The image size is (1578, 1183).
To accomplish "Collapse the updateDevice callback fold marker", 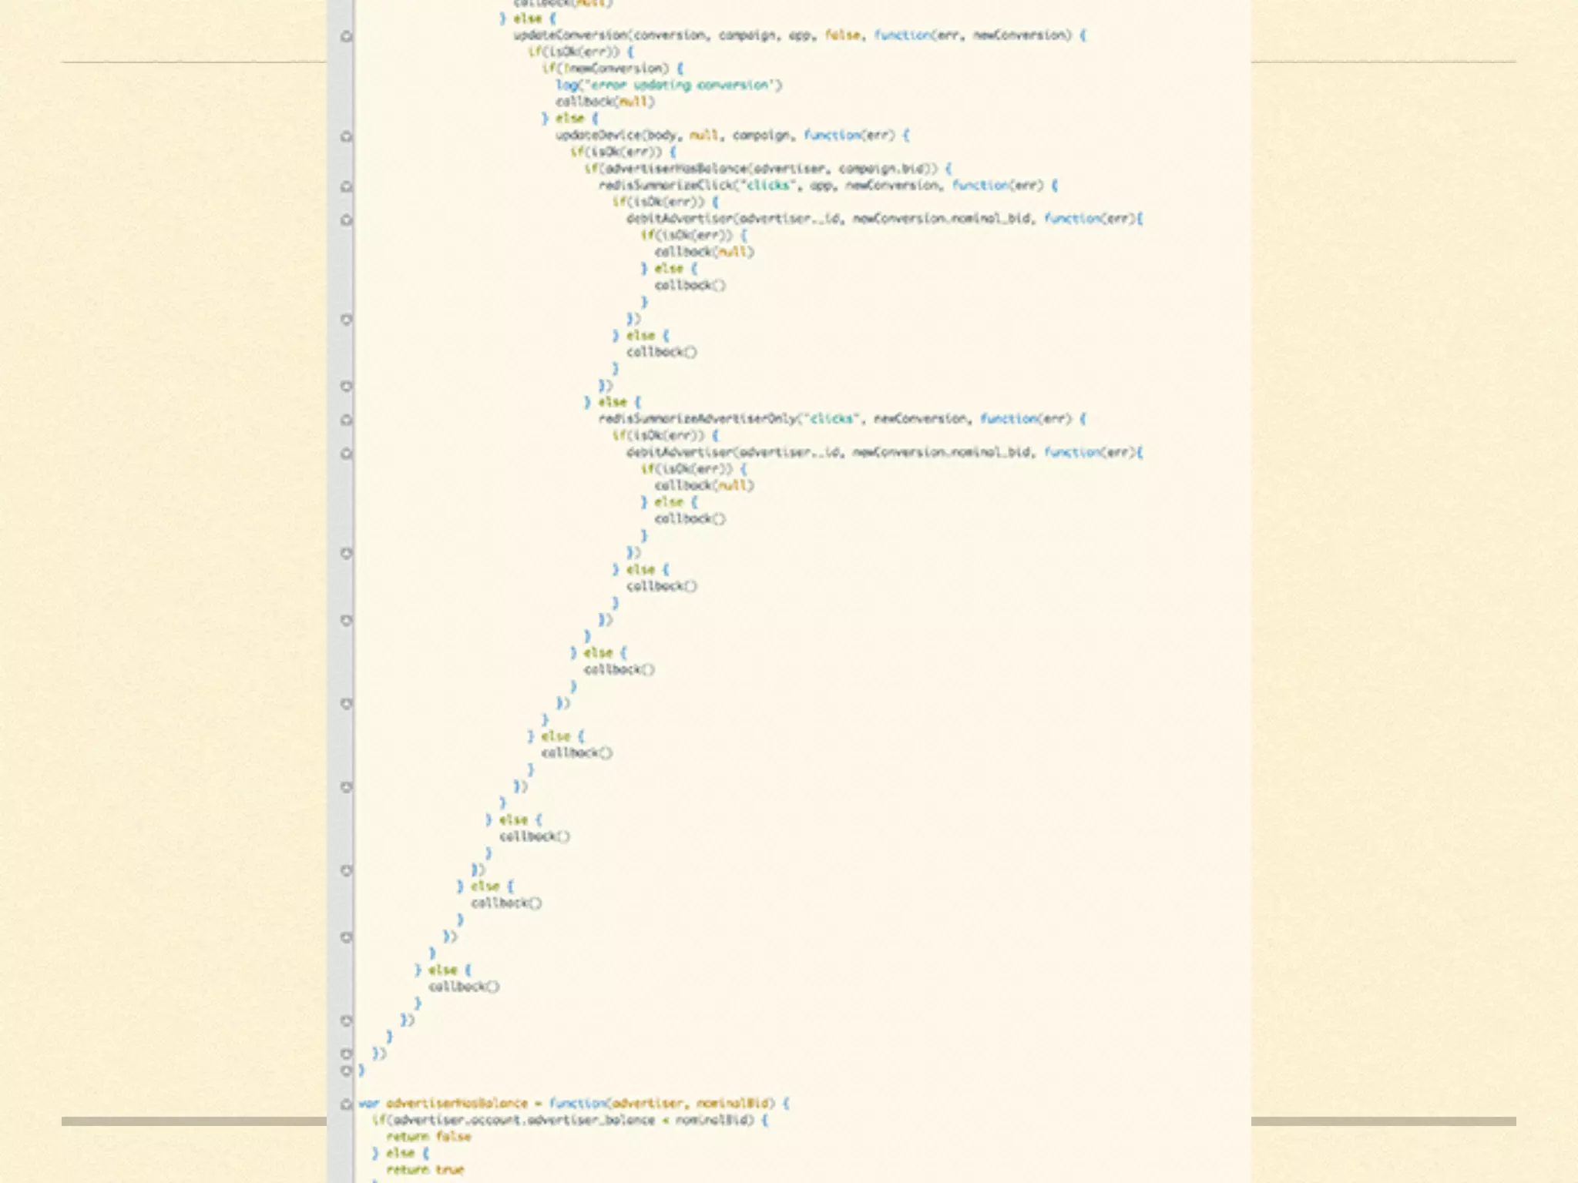I will pos(347,136).
